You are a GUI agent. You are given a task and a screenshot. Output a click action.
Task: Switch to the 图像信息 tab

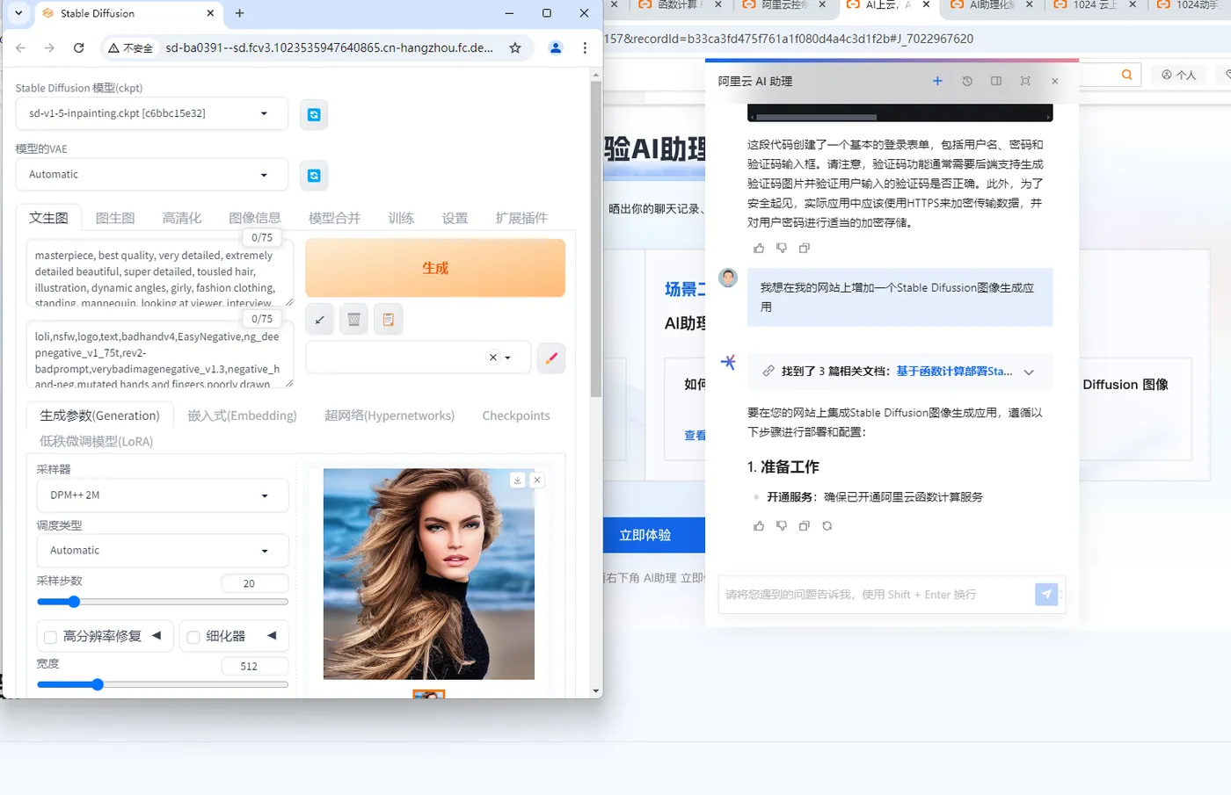tap(255, 218)
